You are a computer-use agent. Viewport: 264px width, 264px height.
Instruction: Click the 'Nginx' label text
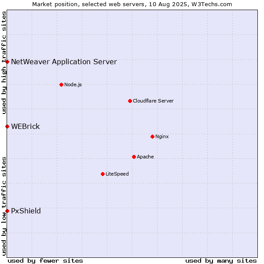162,136
